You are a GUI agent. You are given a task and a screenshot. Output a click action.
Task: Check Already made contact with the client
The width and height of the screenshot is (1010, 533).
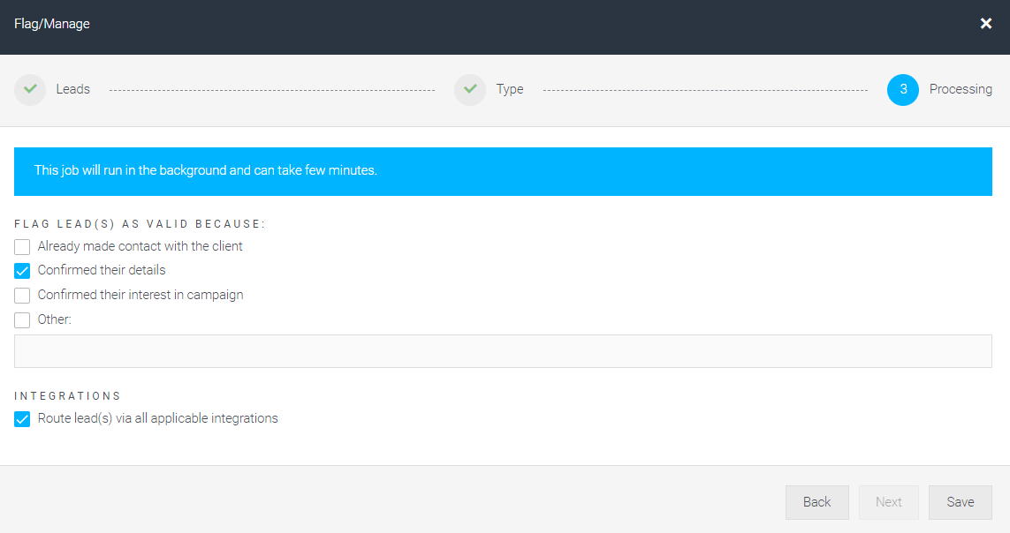(22, 247)
